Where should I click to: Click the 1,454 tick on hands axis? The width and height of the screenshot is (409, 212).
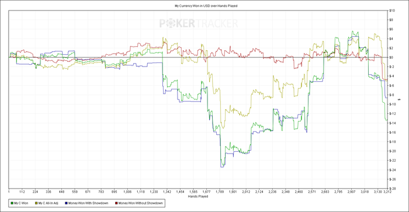(180, 192)
